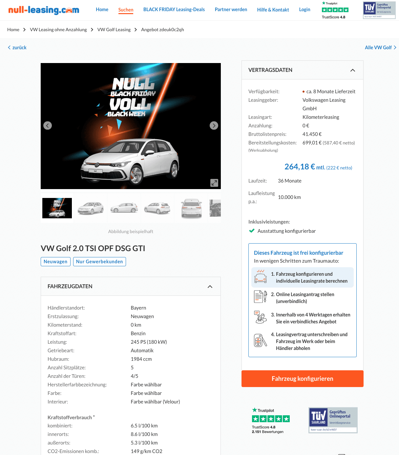Open the Trustpilot rating badge in header
This screenshot has width=399, height=455.
pyautogui.click(x=335, y=10)
